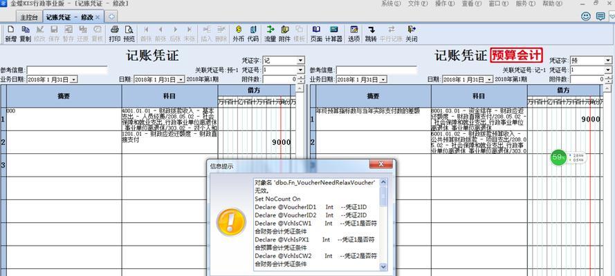Click the dialog message scrollbar up arrow
The width and height of the screenshot is (615, 276).
[x=383, y=182]
